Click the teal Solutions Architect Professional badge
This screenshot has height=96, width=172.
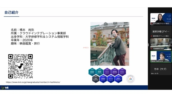[92, 72]
